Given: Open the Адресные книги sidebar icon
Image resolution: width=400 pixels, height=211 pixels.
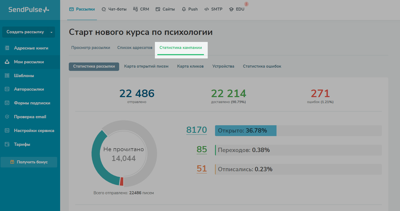Looking at the screenshot, I should [7, 48].
